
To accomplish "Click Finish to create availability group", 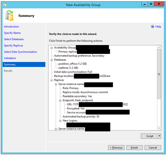I will pyautogui.click(x=134, y=148).
